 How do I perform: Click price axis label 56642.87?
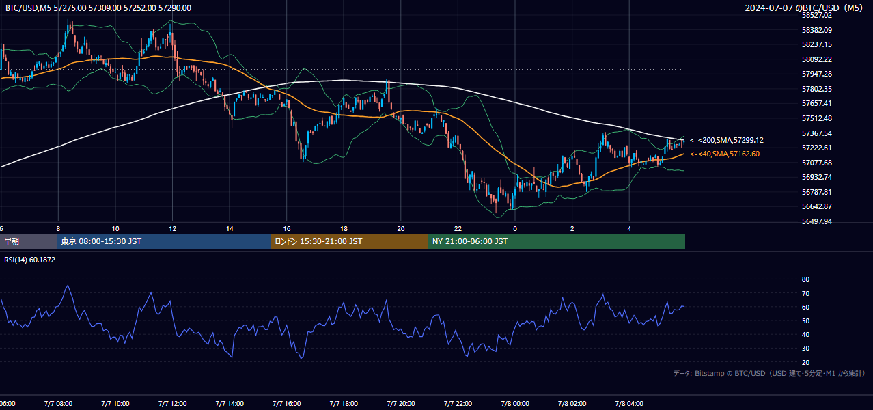[817, 206]
